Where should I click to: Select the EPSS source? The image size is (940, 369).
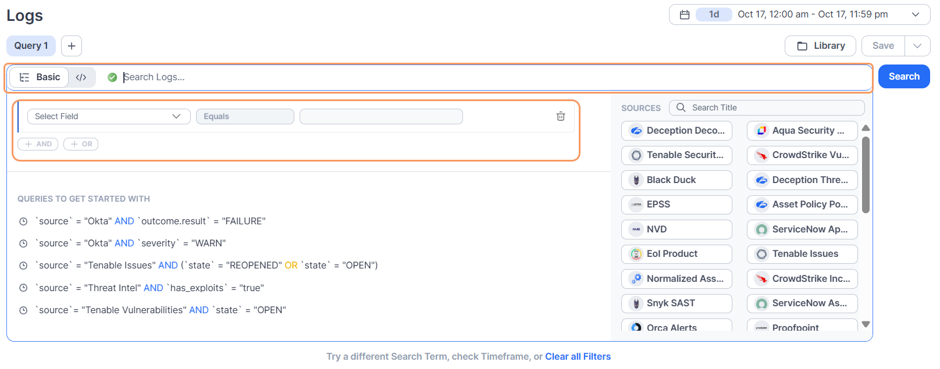point(676,205)
